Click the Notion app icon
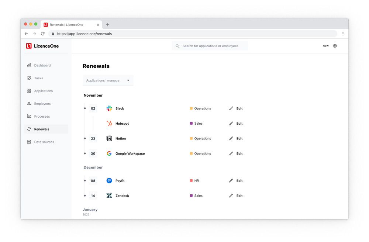Viewport: 369px width, 242px height. click(x=109, y=138)
